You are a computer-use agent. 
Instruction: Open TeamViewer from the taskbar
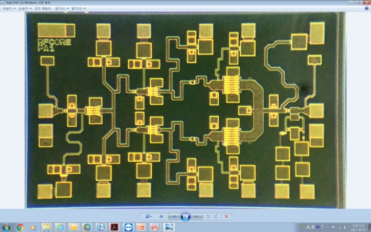coord(128,227)
